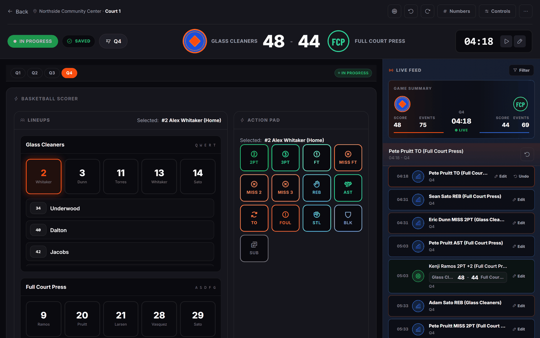Select player 9 Ramos
Screen dimensions: 540x338
(x=44, y=319)
